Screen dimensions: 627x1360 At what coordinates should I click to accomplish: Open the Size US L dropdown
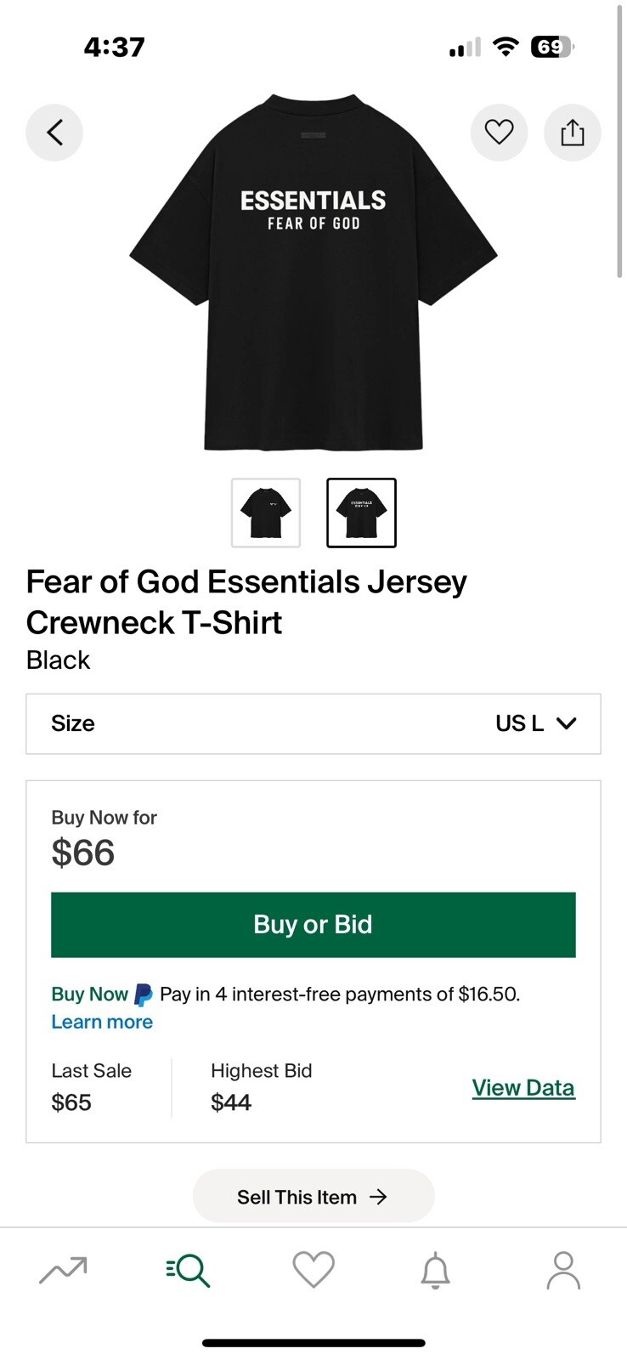point(313,723)
